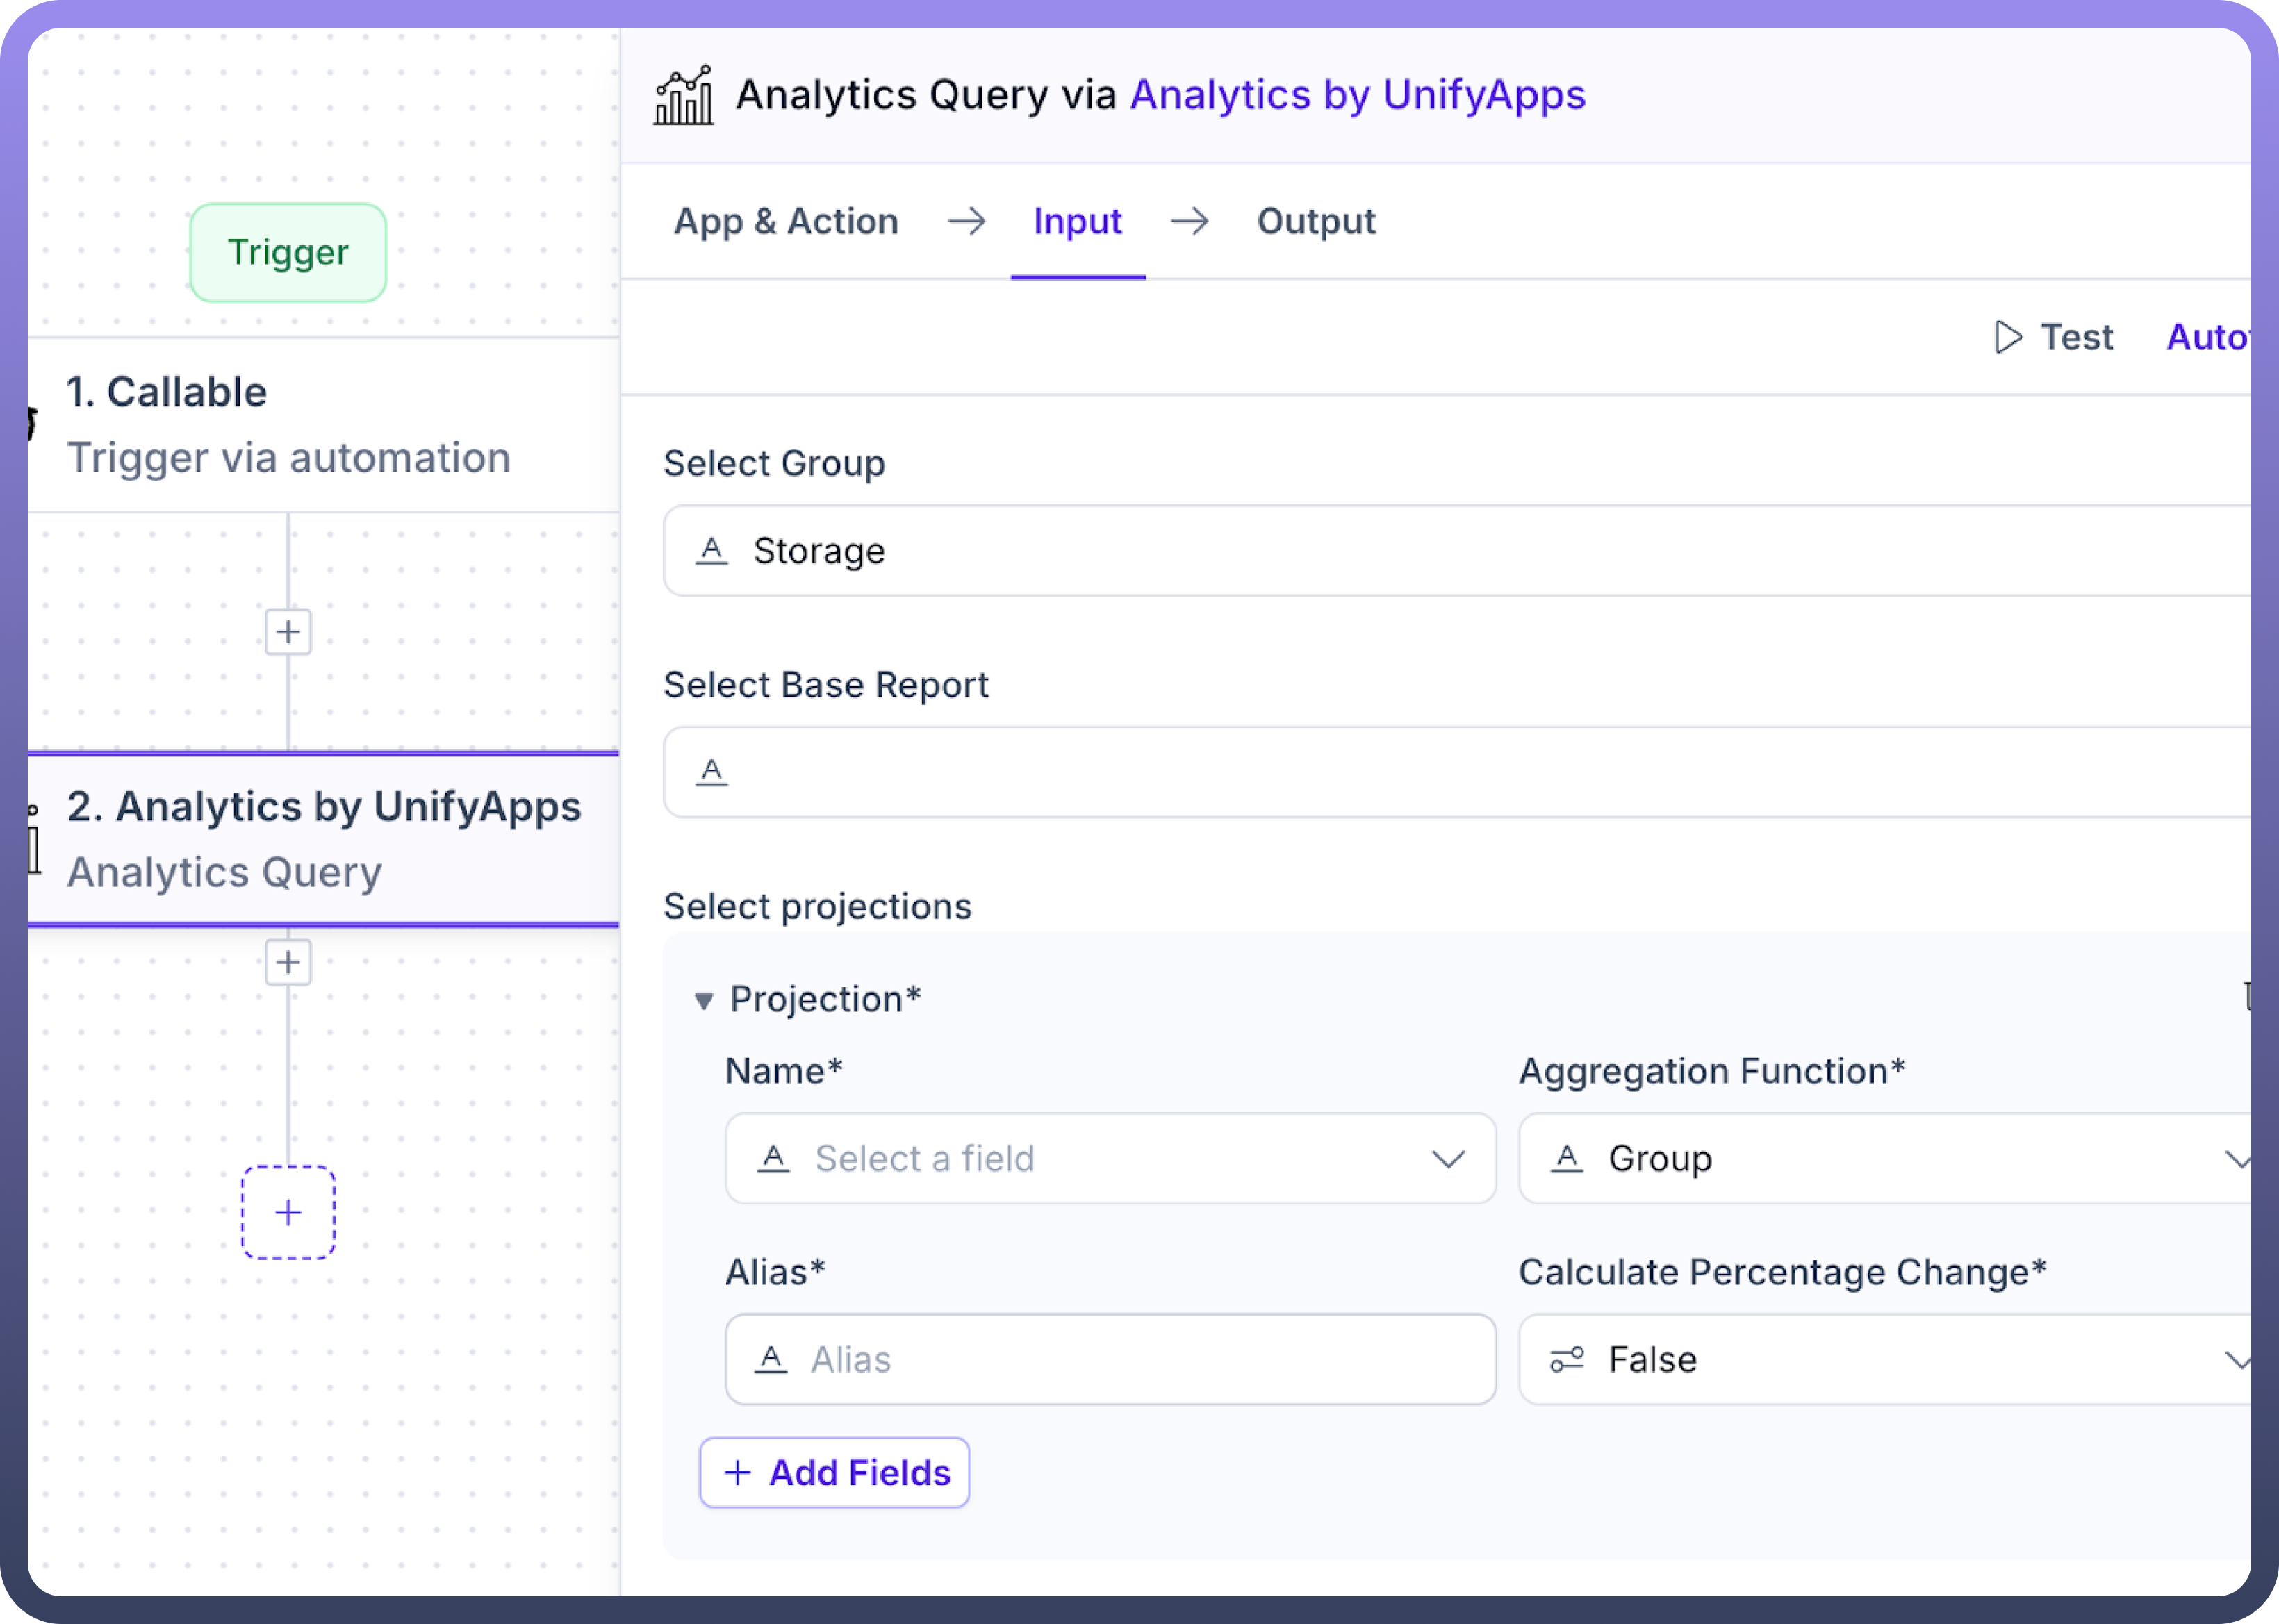Click the Analytics chart icon in header
This screenshot has height=1624, width=2279.
(683, 96)
